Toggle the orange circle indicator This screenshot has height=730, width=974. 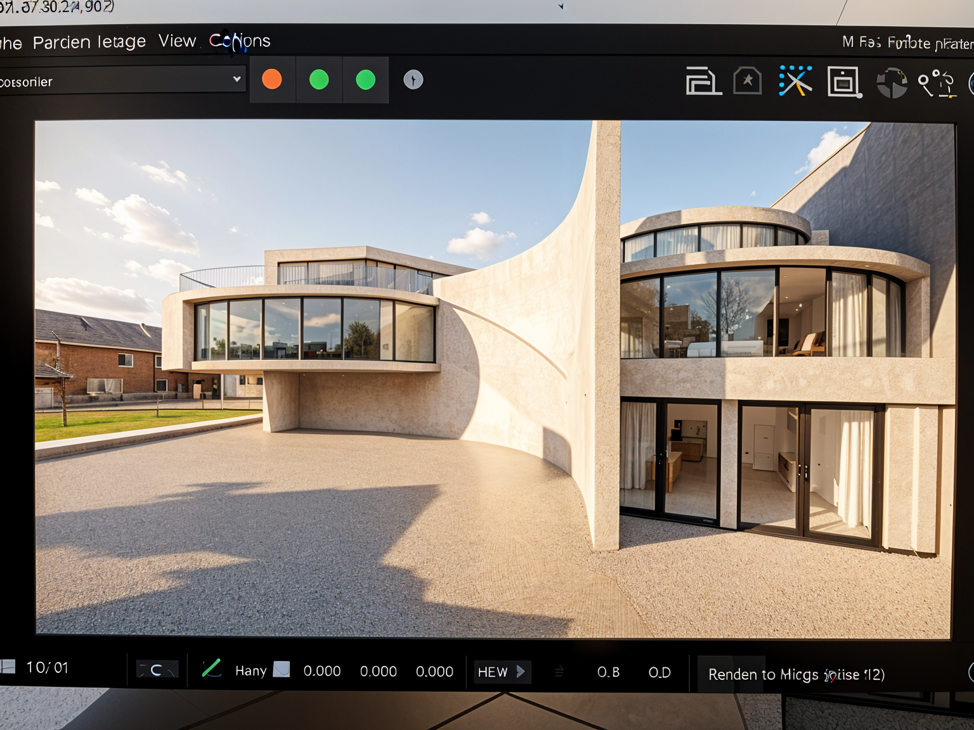click(272, 79)
